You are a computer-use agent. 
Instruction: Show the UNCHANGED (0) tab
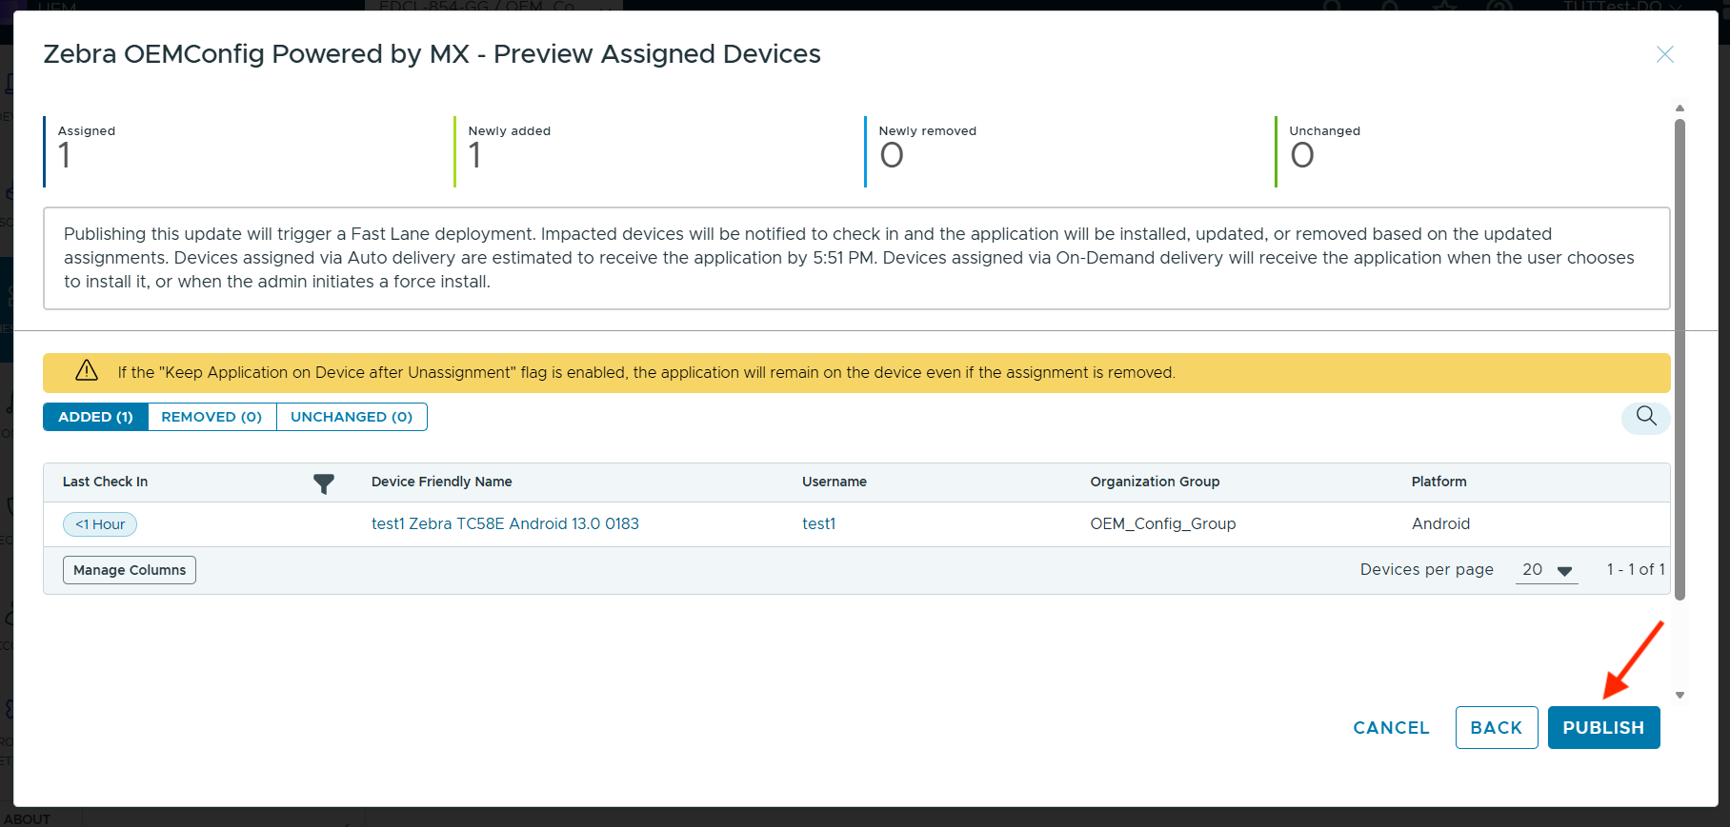[x=352, y=417]
